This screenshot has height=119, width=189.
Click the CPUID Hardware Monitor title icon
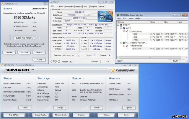tap(118, 15)
